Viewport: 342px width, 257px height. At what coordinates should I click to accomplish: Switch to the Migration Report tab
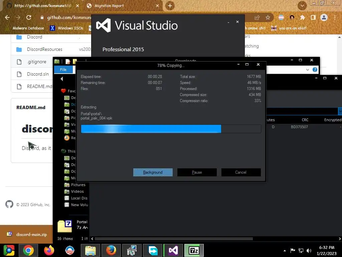pyautogui.click(x=109, y=6)
